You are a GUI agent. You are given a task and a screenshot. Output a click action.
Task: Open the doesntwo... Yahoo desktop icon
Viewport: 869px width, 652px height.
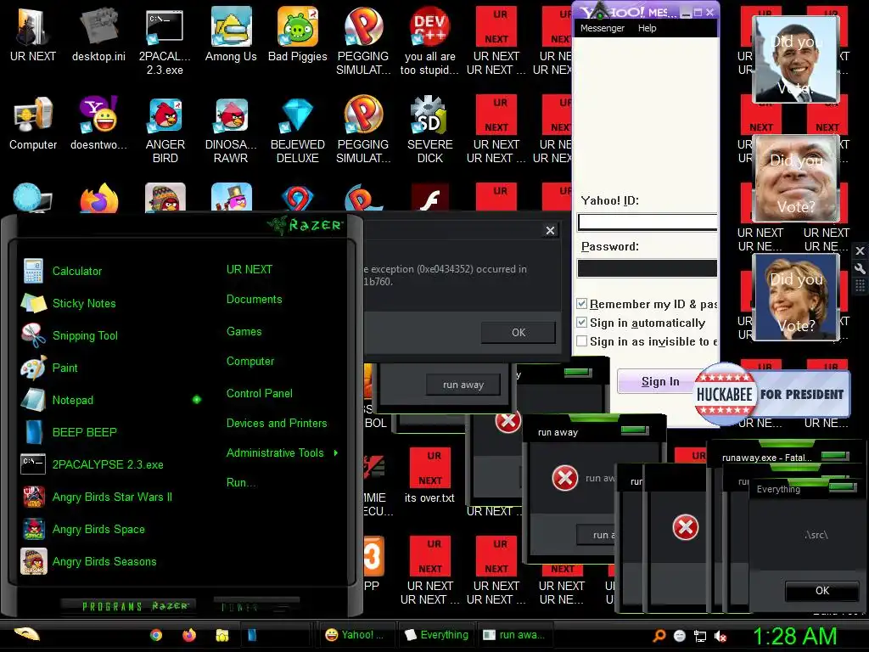pos(98,123)
